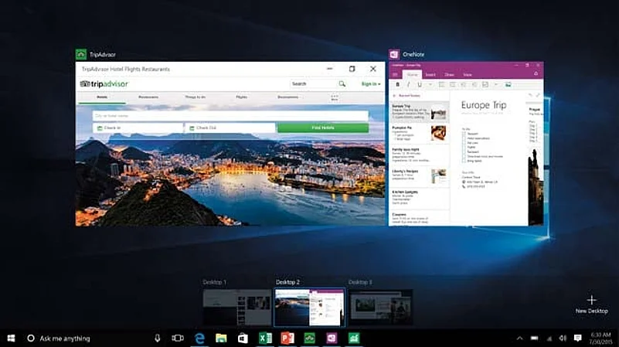Show hidden system tray icons chevron
The width and height of the screenshot is (619, 347).
point(520,338)
